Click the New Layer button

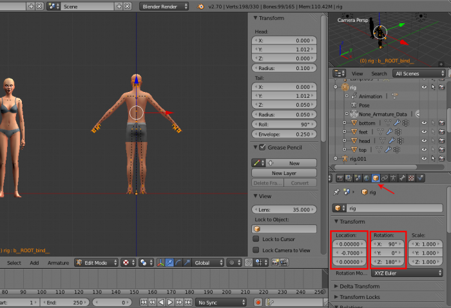283,173
